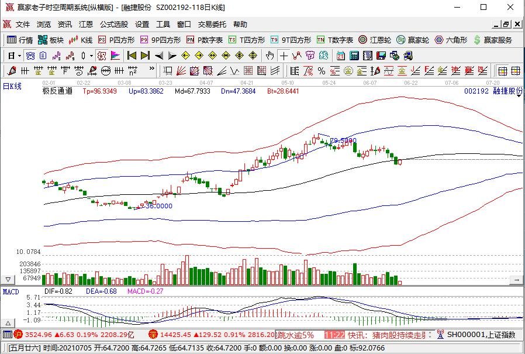Click the circled 金 icon
The width and height of the screenshot is (525, 354).
348,71
